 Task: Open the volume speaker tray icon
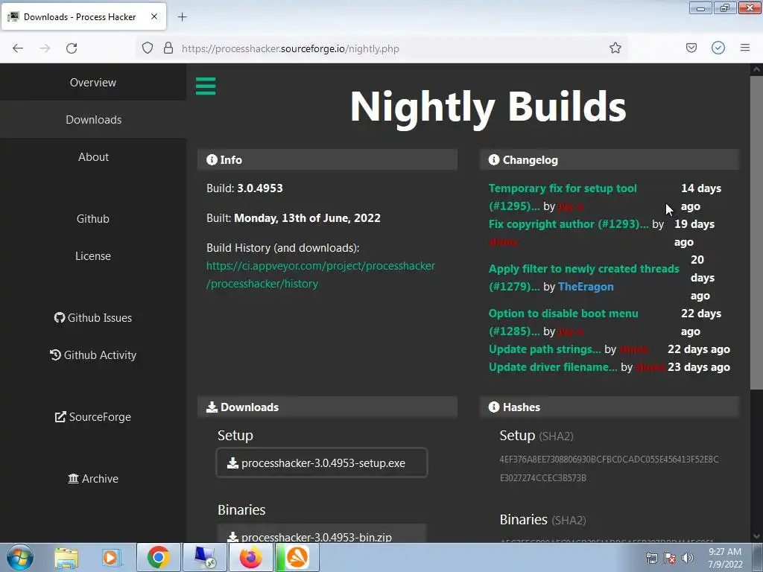coord(687,558)
